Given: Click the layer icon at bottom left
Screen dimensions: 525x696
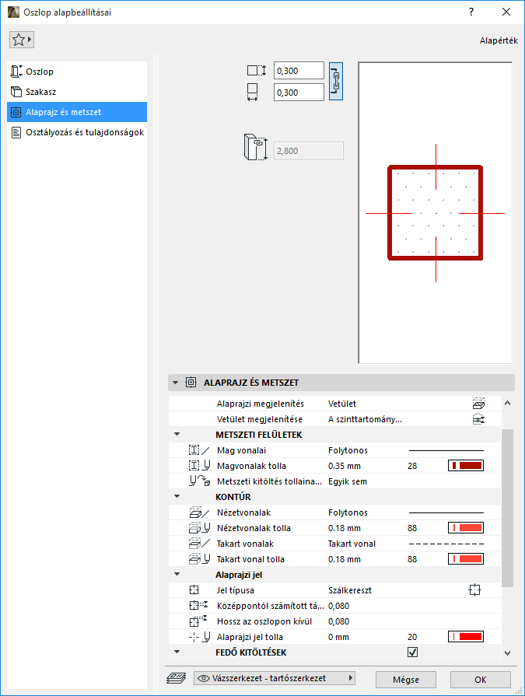Looking at the screenshot, I should click(177, 678).
